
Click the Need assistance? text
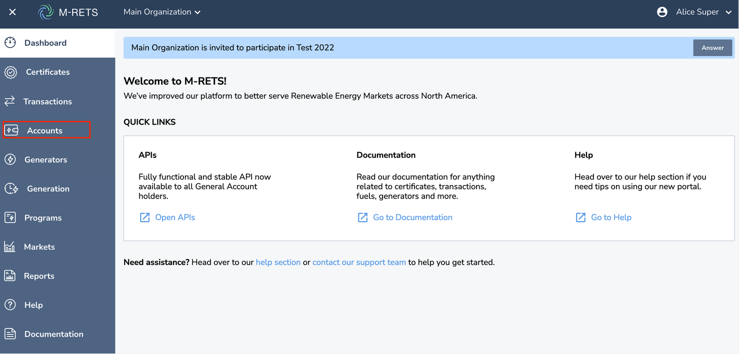point(156,262)
